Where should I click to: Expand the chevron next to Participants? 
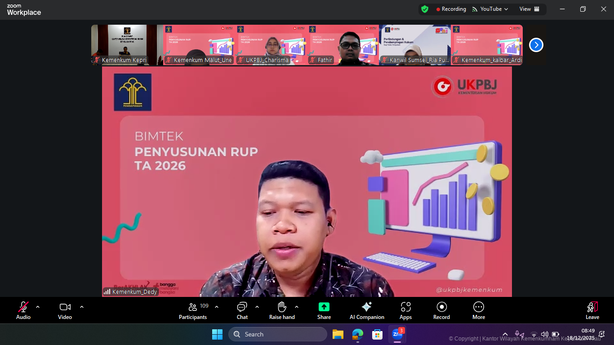[217, 307]
